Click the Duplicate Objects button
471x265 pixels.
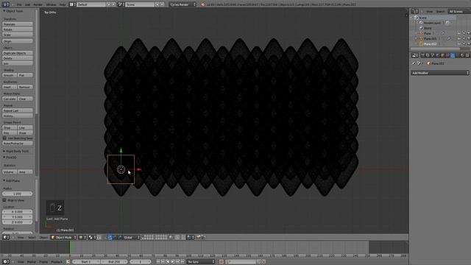18,53
